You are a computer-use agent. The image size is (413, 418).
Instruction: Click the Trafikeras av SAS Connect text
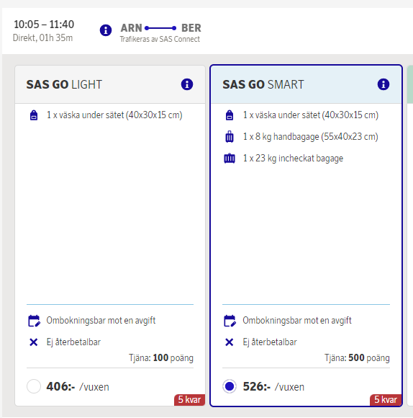tap(160, 39)
